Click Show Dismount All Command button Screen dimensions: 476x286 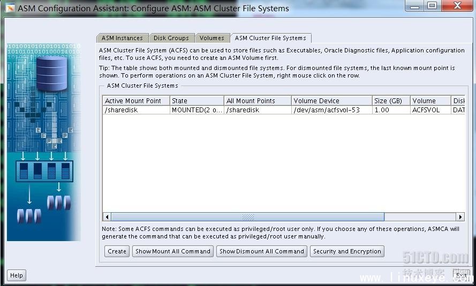click(x=262, y=251)
